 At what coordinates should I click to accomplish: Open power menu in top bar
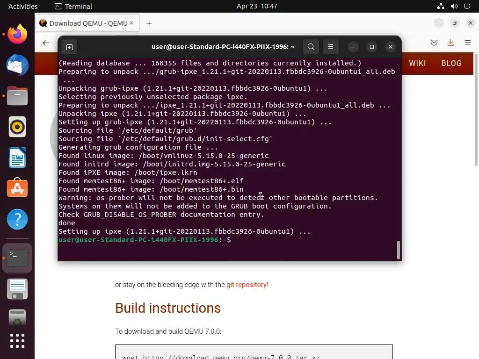[467, 6]
